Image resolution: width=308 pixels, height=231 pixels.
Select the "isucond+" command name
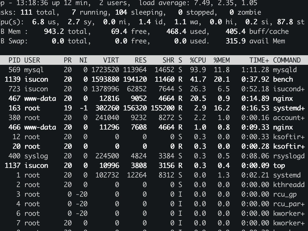tap(289, 89)
